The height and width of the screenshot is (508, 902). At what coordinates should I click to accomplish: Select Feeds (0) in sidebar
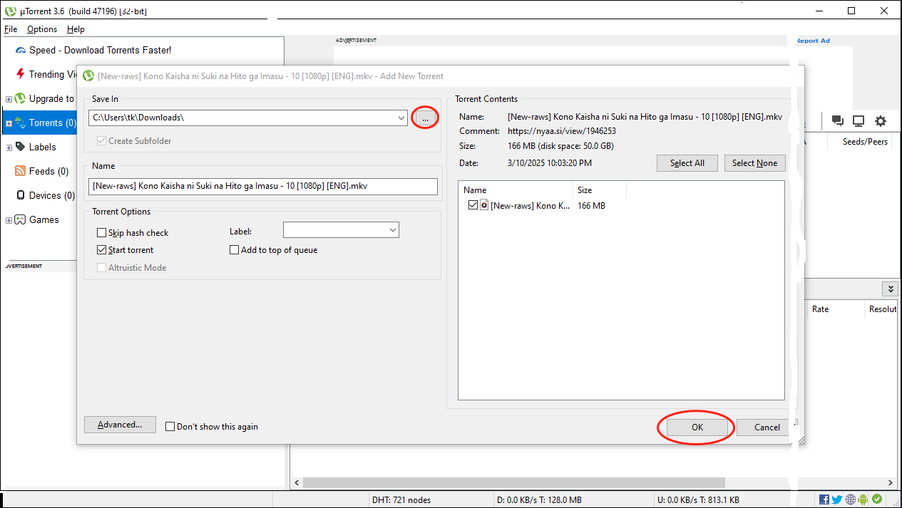[48, 171]
